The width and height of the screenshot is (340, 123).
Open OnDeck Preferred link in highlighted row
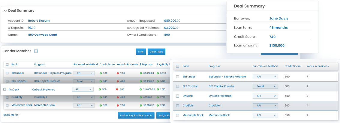point(44,89)
